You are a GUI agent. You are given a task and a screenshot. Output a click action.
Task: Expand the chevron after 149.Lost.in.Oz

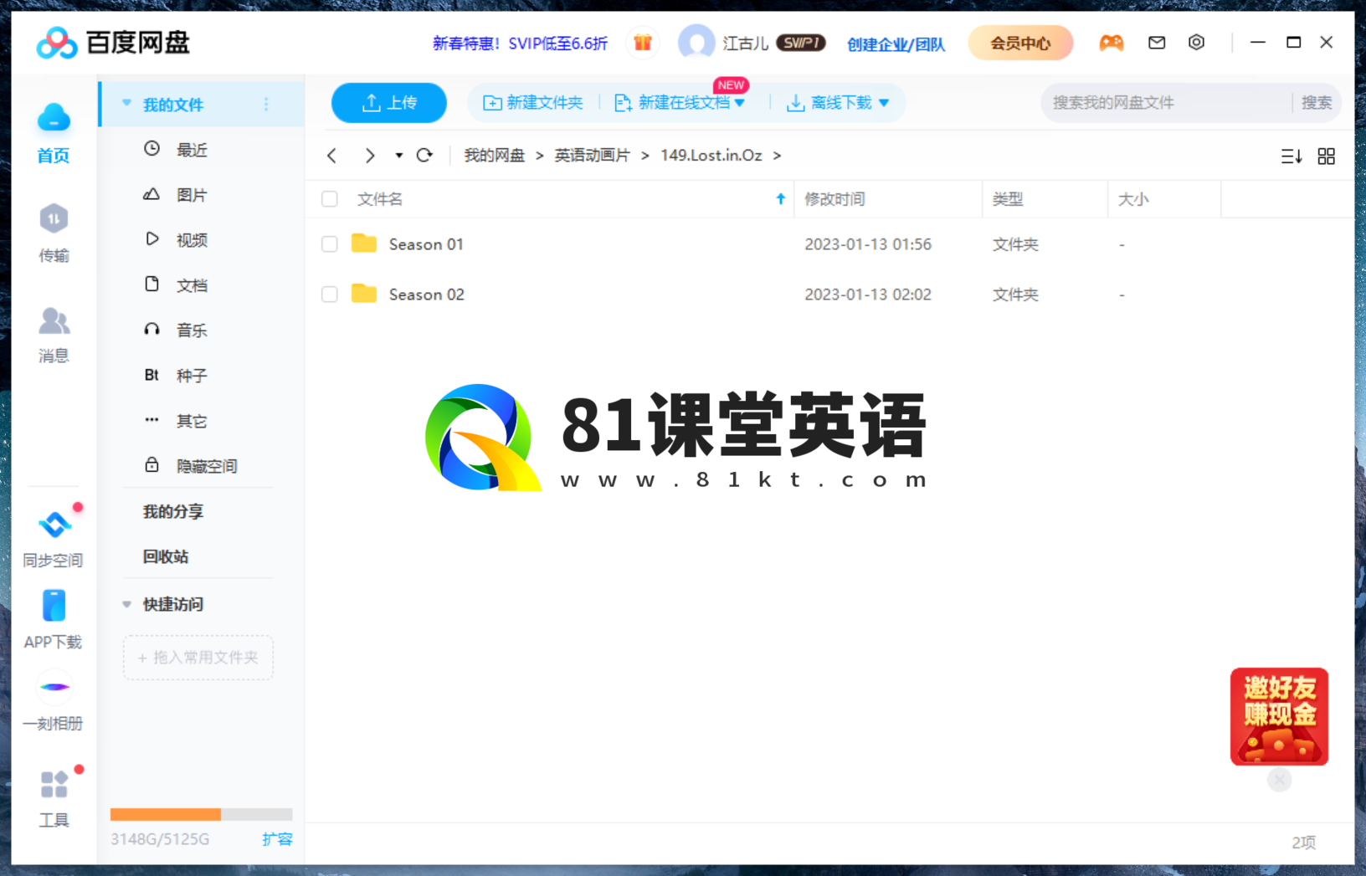[x=777, y=156]
